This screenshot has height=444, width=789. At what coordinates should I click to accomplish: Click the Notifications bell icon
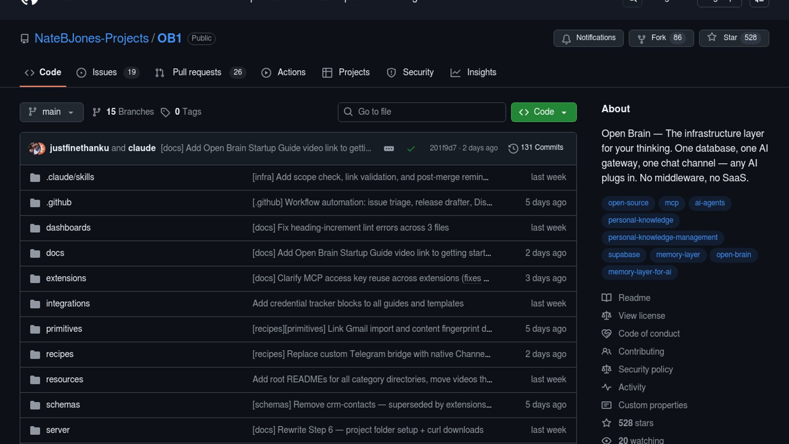click(x=566, y=39)
